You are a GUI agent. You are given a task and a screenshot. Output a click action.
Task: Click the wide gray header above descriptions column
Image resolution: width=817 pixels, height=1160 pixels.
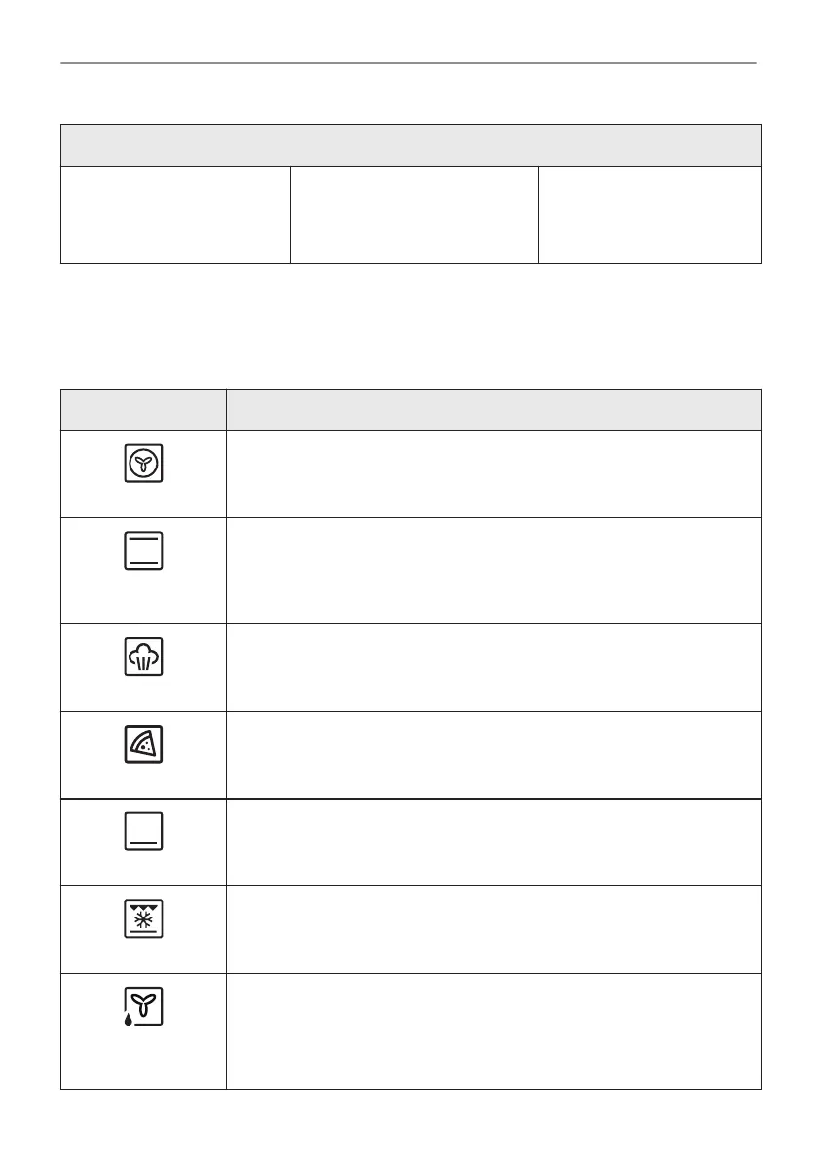493,410
